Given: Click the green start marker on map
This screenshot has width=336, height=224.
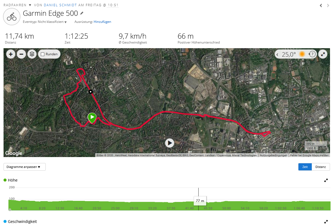Looking at the screenshot, I should click(x=92, y=118).
